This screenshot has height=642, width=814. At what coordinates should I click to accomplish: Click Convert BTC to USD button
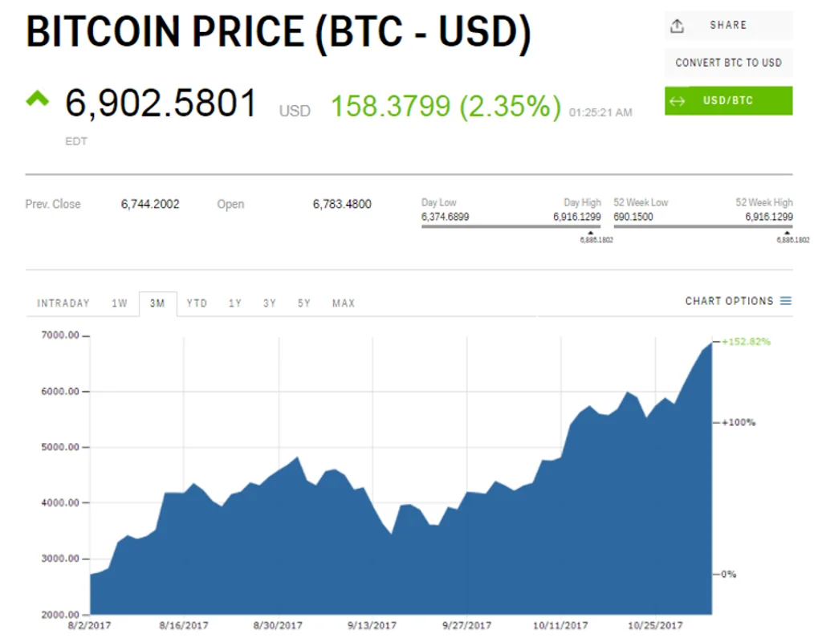coord(728,63)
